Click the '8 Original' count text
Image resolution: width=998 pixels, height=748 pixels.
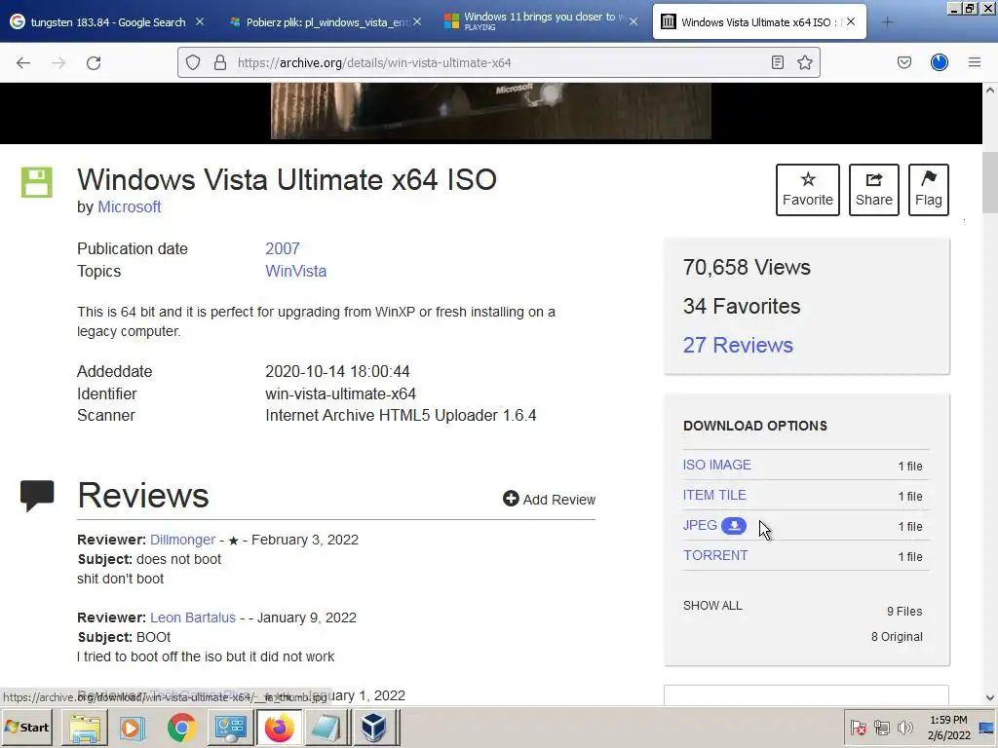(x=897, y=637)
